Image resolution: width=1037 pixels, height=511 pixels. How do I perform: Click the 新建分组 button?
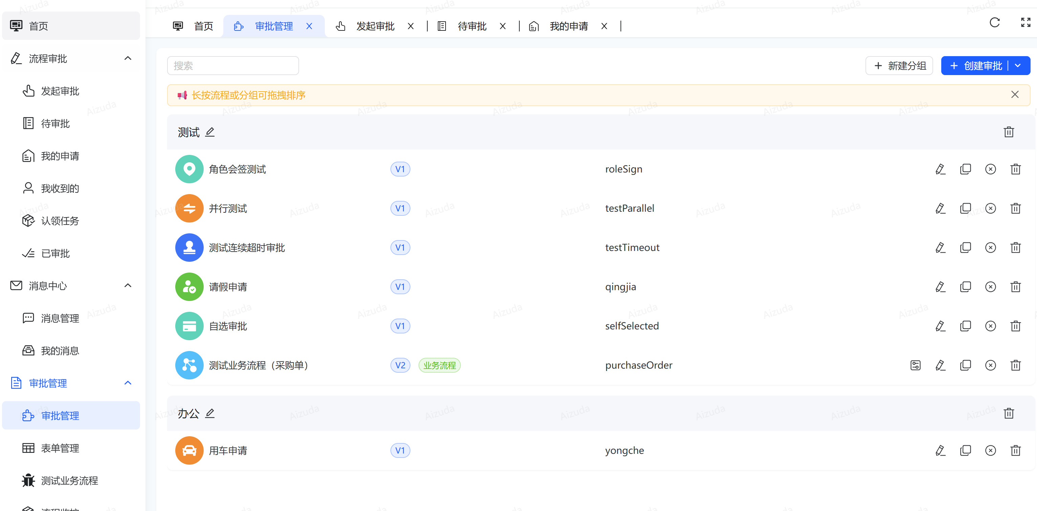[x=899, y=66]
